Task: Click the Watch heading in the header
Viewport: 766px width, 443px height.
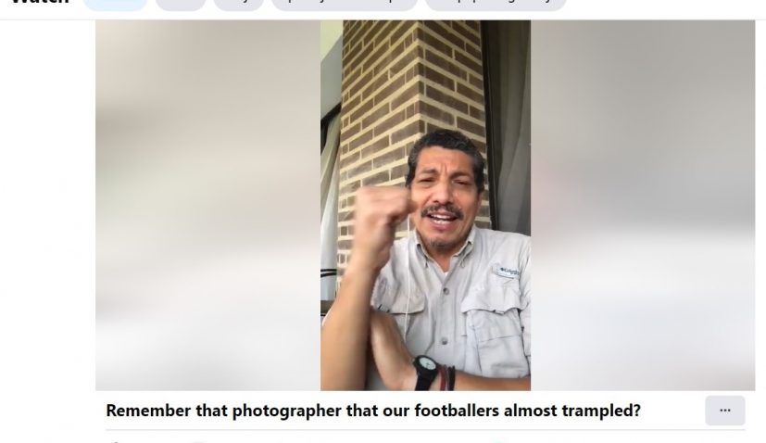Action: coord(40,3)
